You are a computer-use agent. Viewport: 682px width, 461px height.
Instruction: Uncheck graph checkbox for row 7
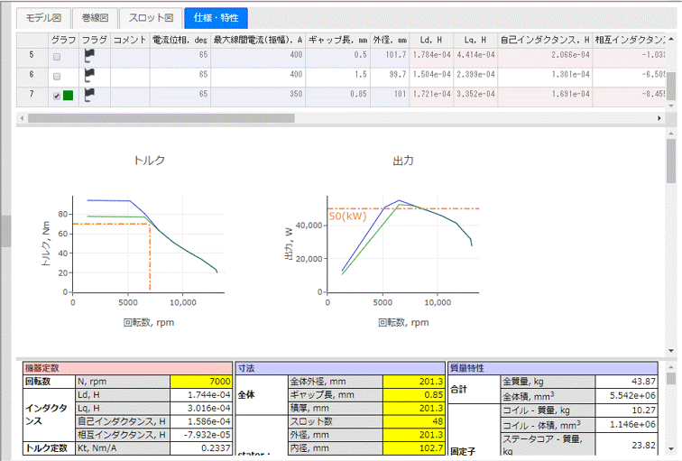[57, 97]
